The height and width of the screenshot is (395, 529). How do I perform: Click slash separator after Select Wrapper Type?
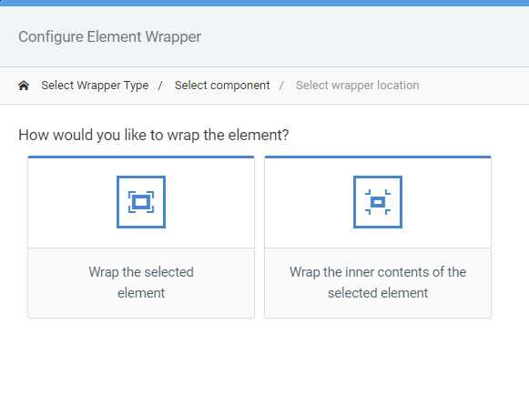160,86
